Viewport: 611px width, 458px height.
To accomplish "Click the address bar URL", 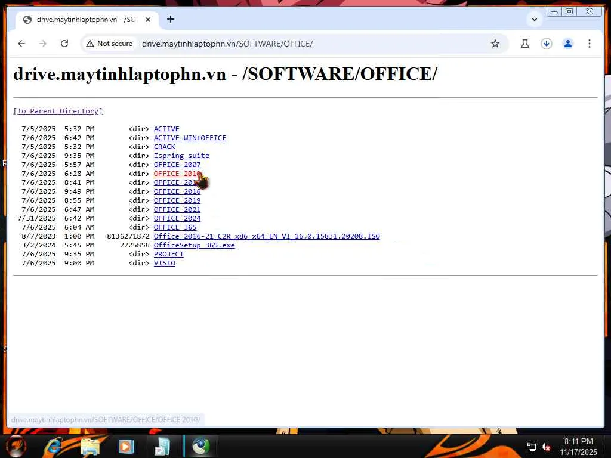I will coord(227,44).
